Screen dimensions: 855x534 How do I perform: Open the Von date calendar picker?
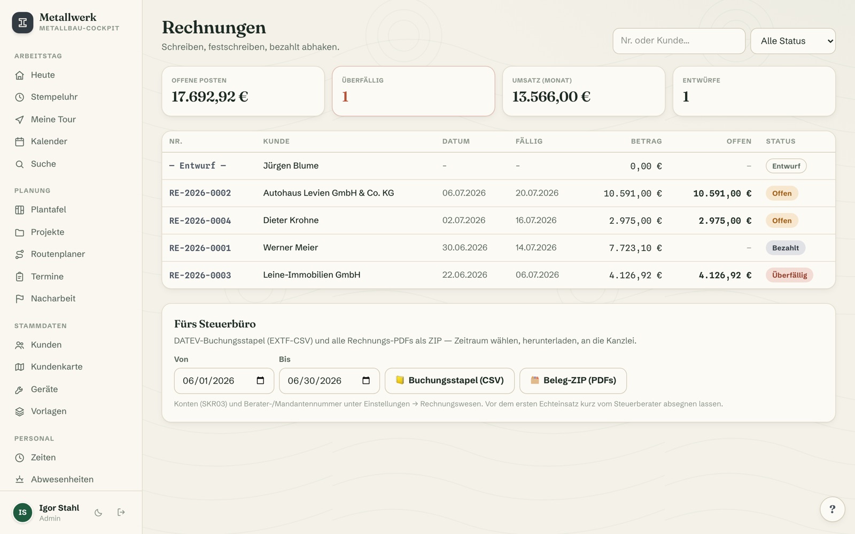tap(260, 381)
